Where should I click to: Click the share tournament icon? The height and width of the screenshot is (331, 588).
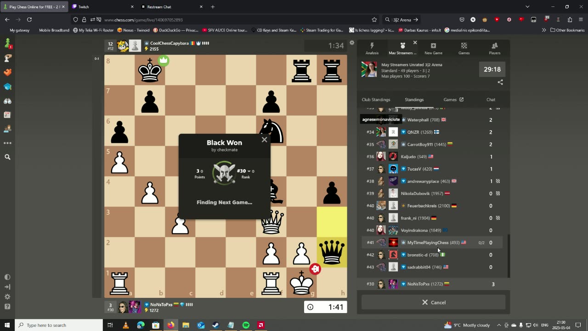click(500, 82)
